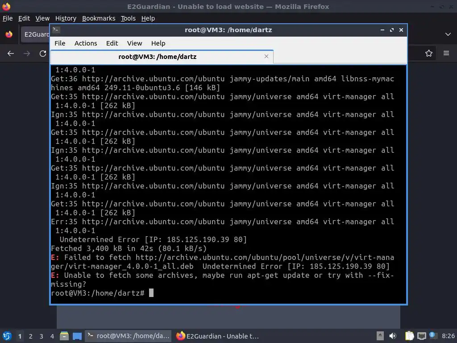Click terminal window title root@VM3: /home/dartz
This screenshot has width=457, height=343.
pyautogui.click(x=228, y=30)
